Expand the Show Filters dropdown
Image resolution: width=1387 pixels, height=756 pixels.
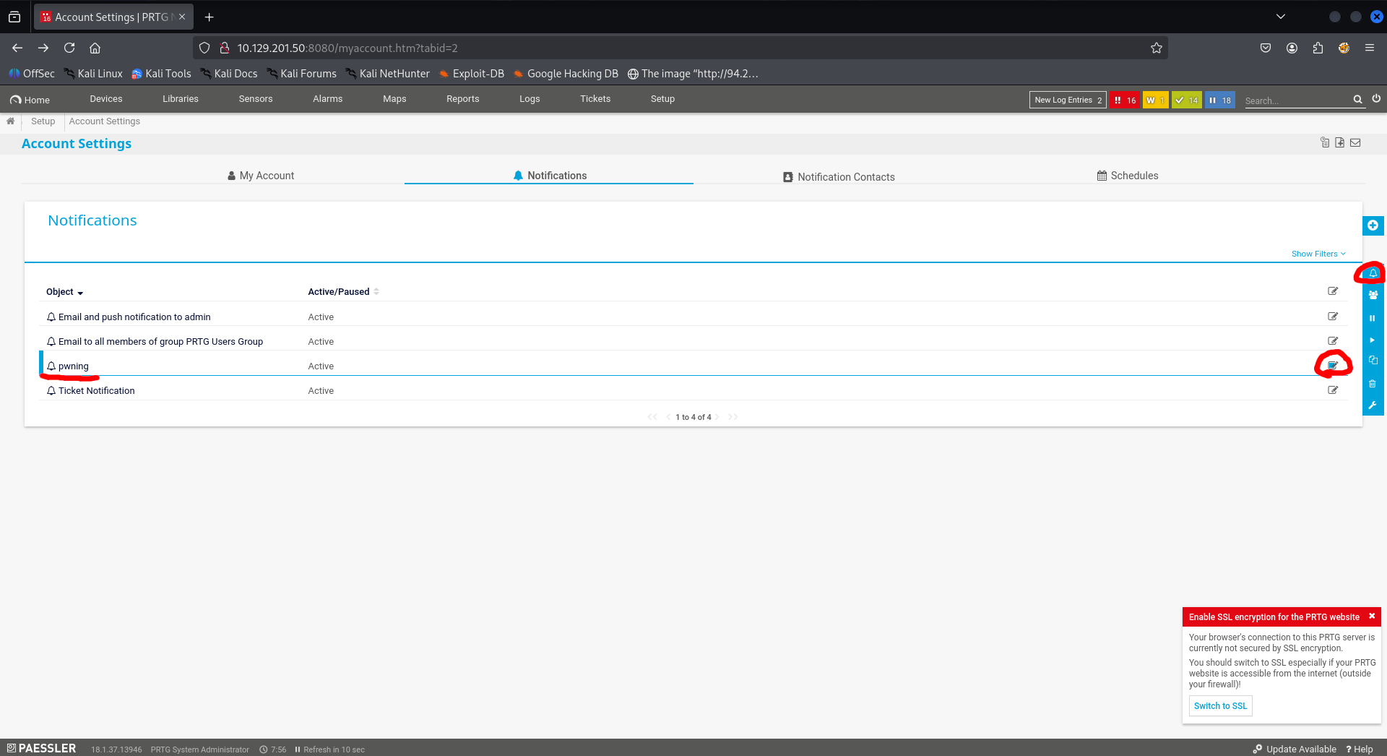tap(1318, 254)
